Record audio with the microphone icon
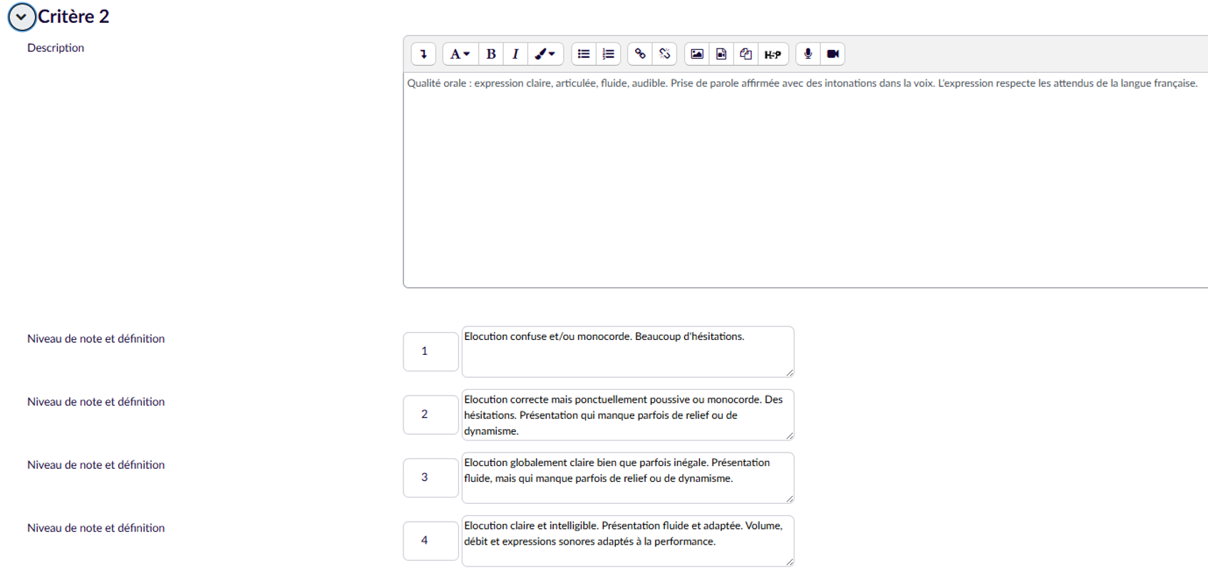Image resolution: width=1208 pixels, height=573 pixels. pos(807,54)
